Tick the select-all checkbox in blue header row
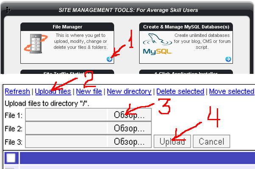The width and height of the screenshot is (255, 169). 11,158
